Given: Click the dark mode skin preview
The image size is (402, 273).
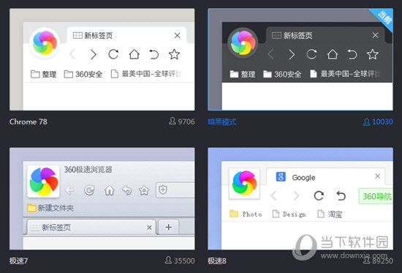Looking at the screenshot, I should pos(300,59).
